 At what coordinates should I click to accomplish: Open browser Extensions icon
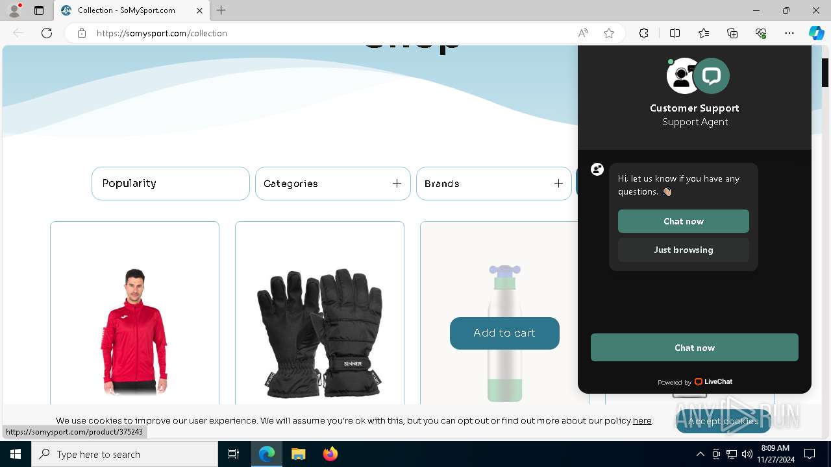tap(643, 33)
